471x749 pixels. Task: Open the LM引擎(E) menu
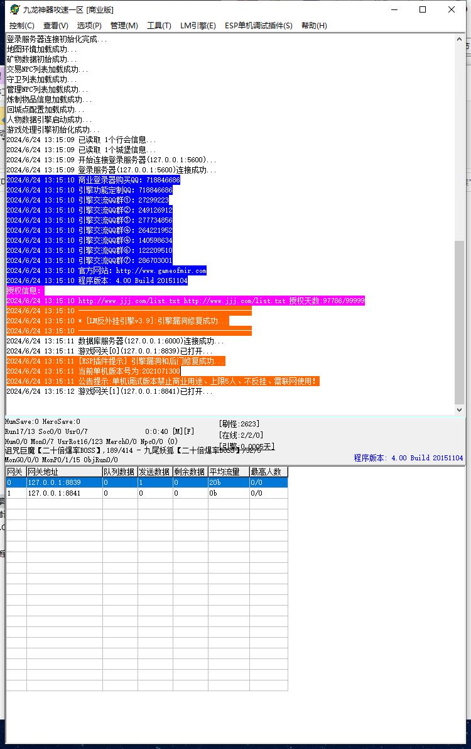pos(198,26)
